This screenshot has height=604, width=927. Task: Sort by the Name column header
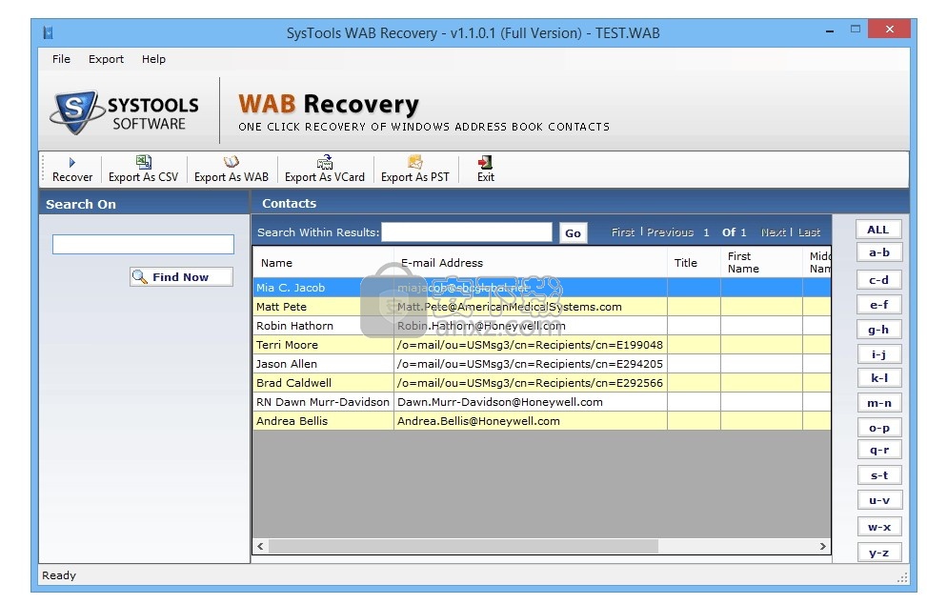click(323, 262)
